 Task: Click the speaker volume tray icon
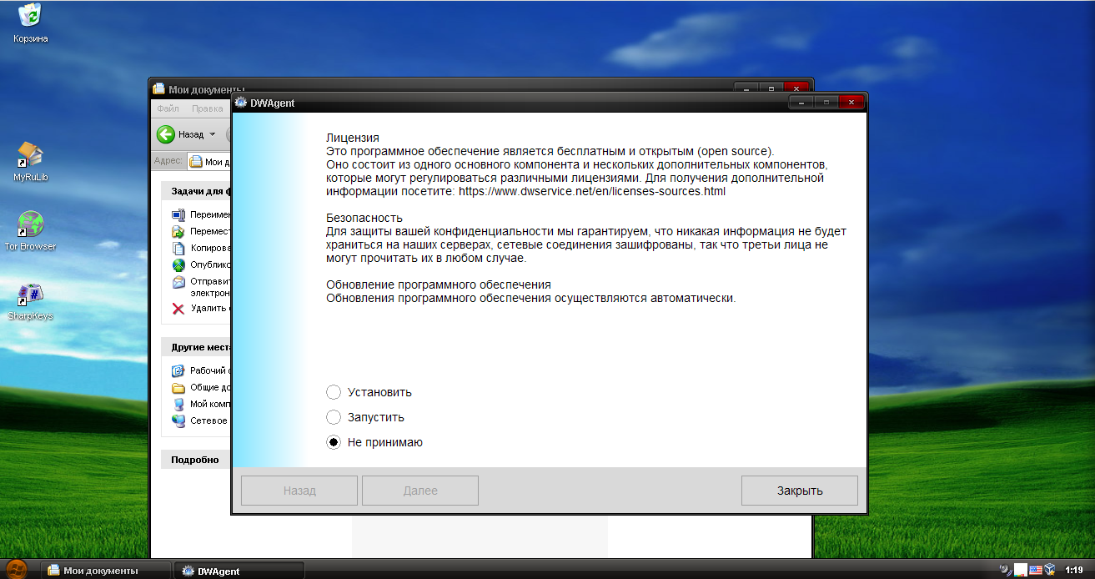(1006, 571)
